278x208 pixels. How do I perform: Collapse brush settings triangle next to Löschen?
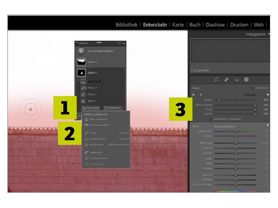(x=268, y=95)
